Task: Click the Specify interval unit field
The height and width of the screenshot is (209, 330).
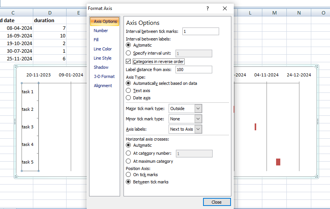Action: click(x=193, y=53)
